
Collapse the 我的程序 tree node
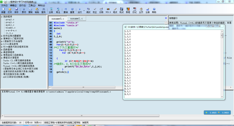(2, 17)
